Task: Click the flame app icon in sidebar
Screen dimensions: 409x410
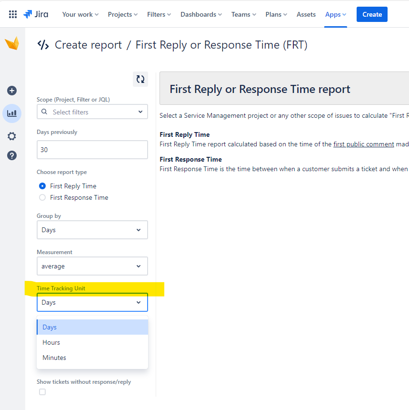Action: [12, 43]
